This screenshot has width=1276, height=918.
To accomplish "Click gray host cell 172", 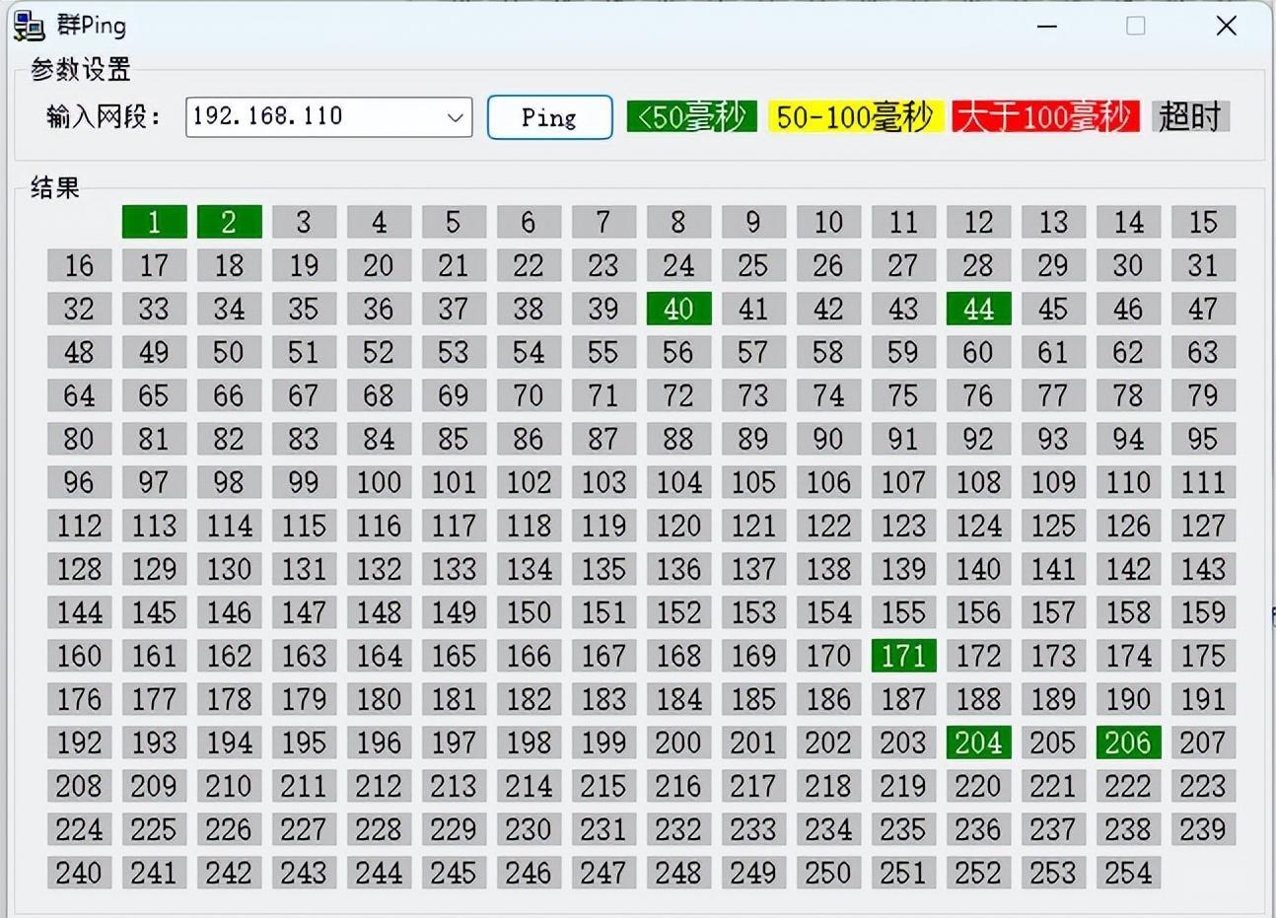I will coord(979,656).
